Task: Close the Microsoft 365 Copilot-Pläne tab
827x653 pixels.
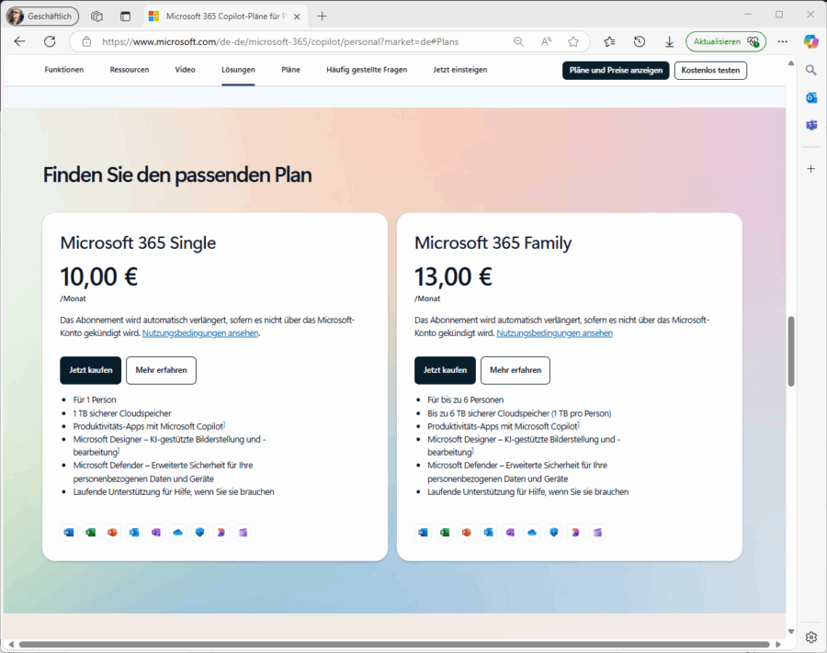Action: pyautogui.click(x=297, y=17)
